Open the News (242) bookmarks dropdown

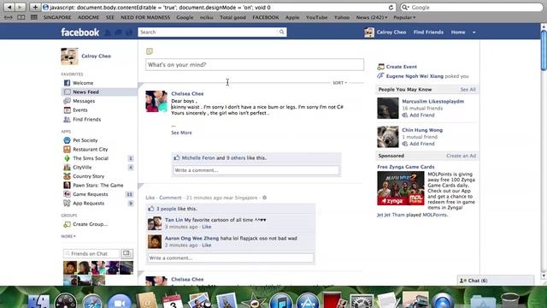click(372, 17)
